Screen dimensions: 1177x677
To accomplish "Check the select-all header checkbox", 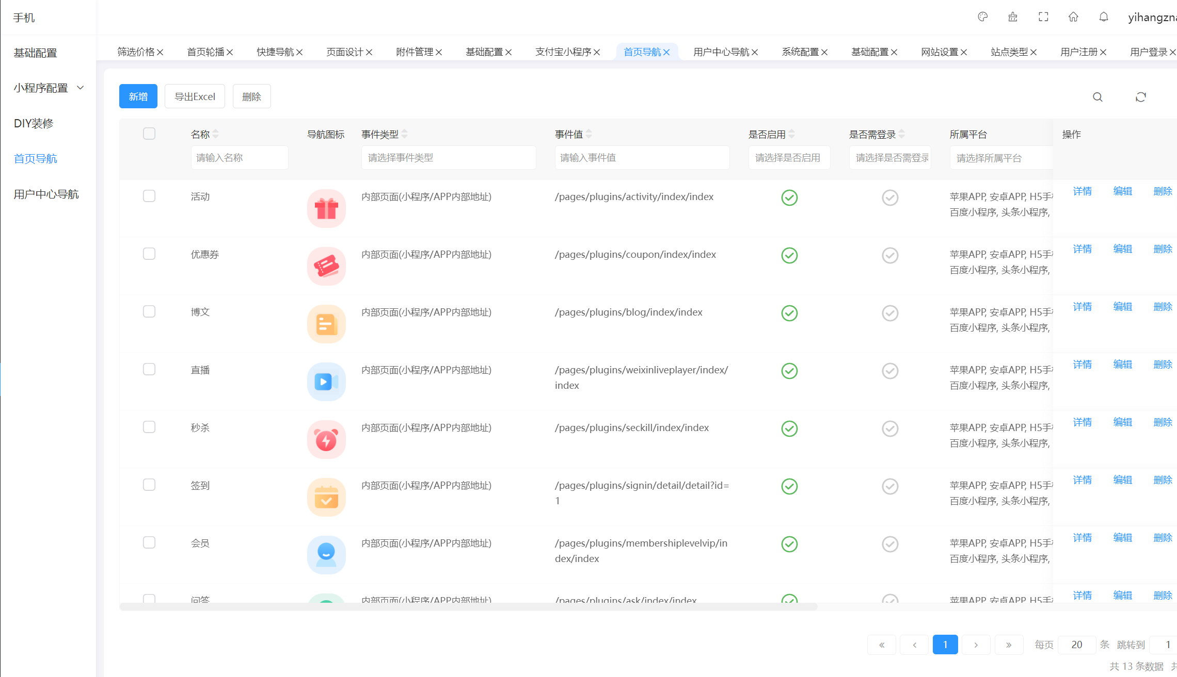I will 149,134.
